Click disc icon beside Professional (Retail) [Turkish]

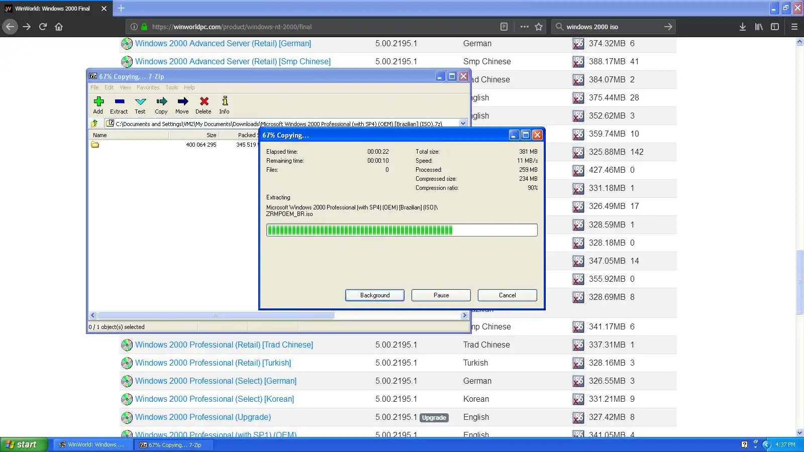click(127, 363)
